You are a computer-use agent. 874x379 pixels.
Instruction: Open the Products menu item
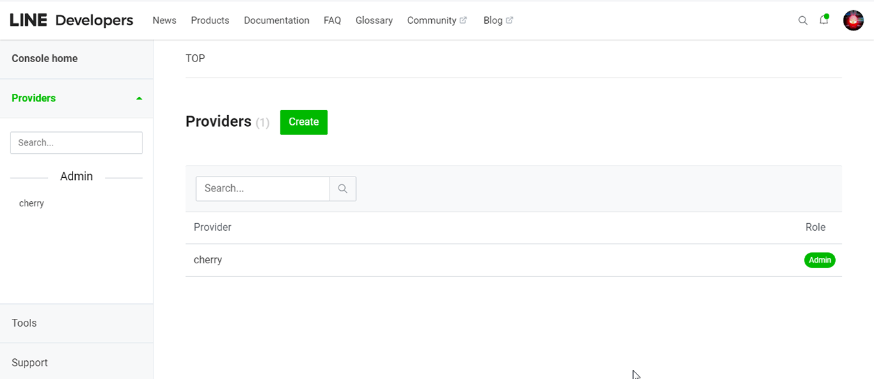(x=210, y=21)
